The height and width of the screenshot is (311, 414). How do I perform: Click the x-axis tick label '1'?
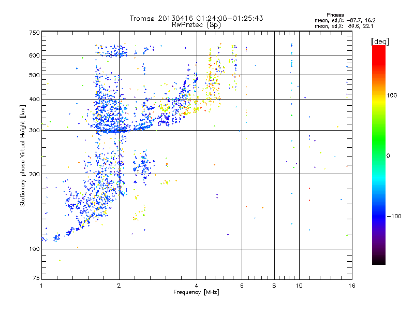tap(41, 286)
